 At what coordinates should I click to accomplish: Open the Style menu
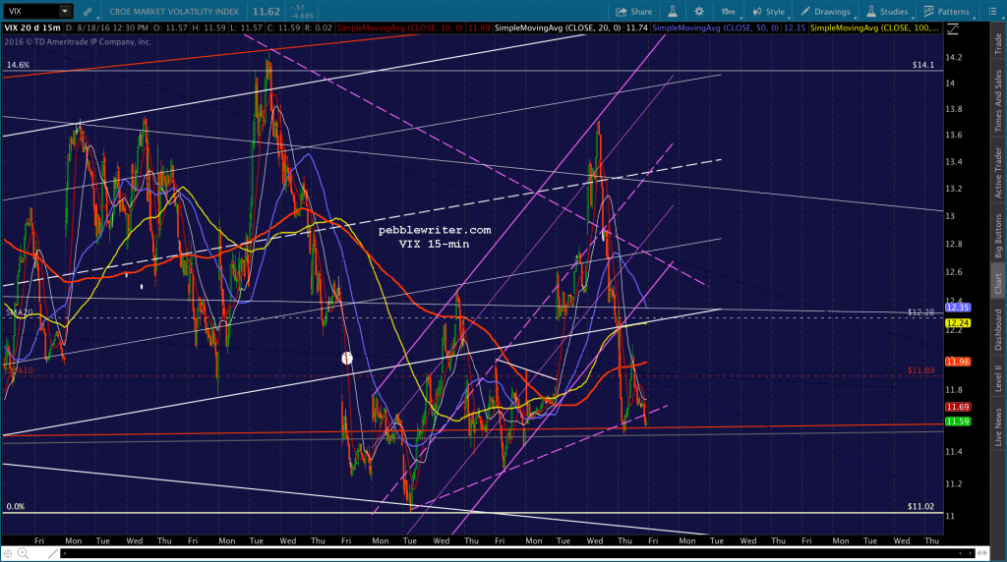[769, 12]
